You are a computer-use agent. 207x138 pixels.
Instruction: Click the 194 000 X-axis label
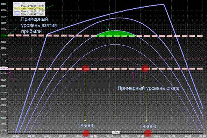[x=156, y=136]
